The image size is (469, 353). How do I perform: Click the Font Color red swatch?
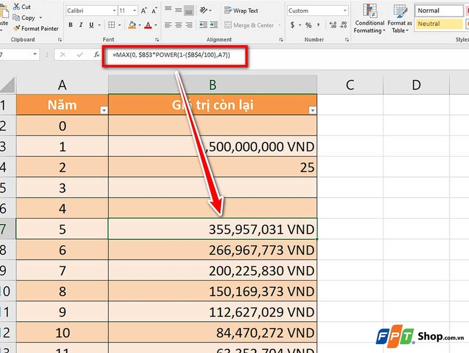(x=148, y=26)
